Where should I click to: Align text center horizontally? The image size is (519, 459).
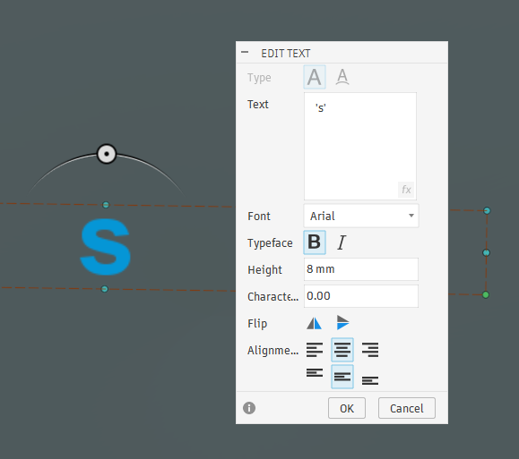(x=342, y=350)
